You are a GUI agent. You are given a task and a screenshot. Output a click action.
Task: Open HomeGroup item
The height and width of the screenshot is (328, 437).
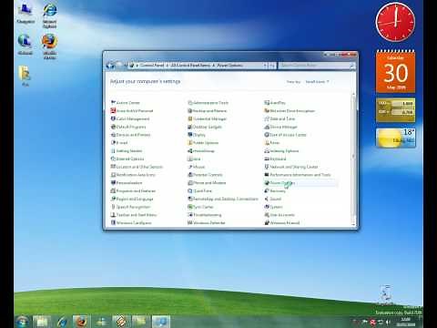(x=201, y=150)
